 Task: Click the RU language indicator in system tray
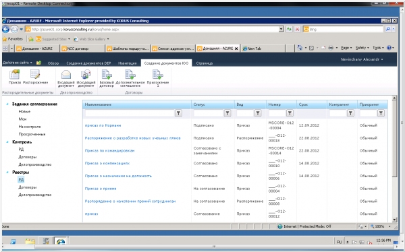coord(340,242)
